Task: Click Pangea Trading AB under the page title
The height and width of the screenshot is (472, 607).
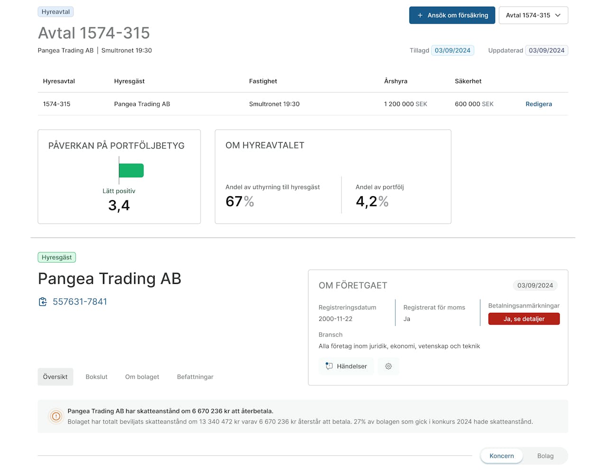Action: click(65, 50)
